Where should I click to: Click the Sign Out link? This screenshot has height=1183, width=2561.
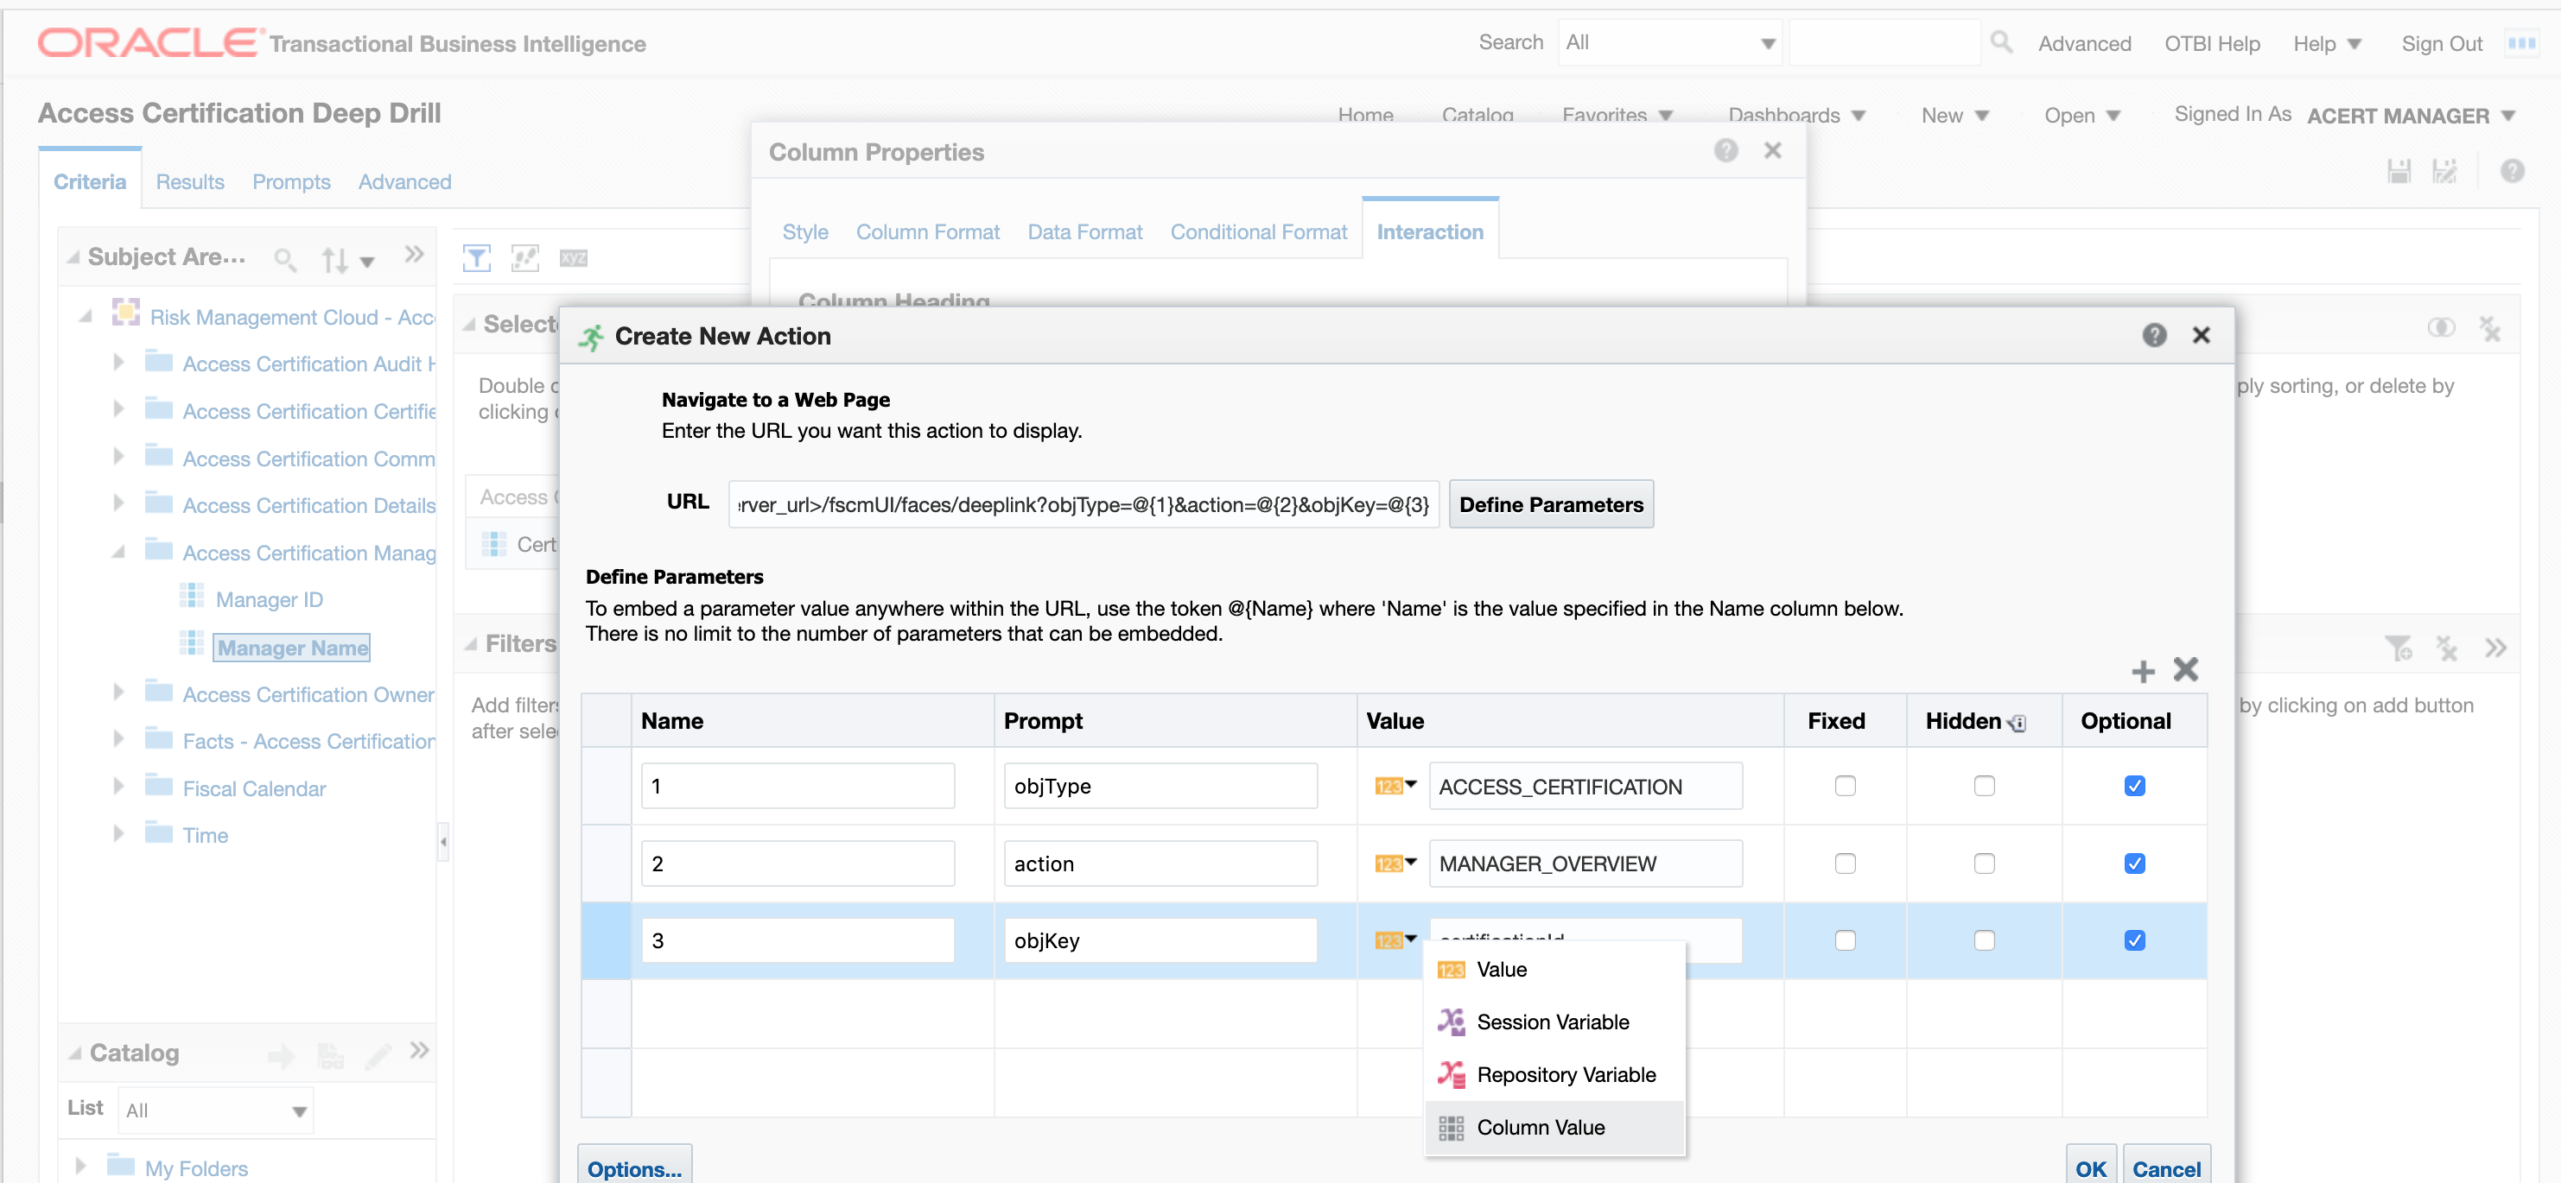click(x=2441, y=44)
